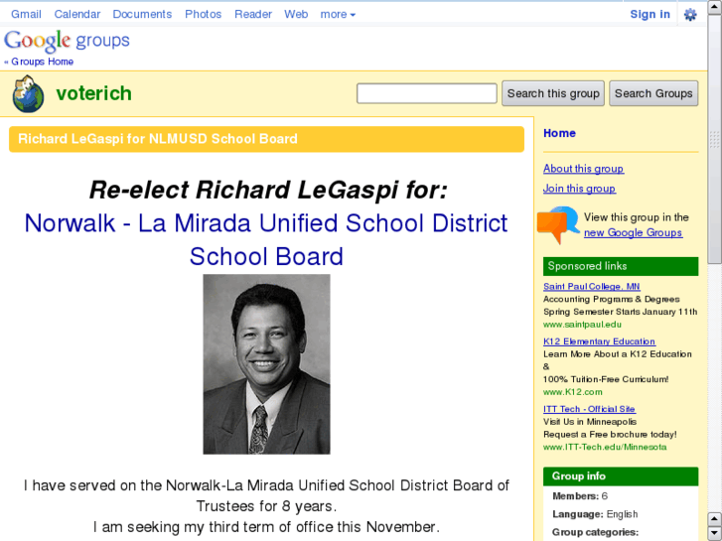Click the Group info header
Screen dimensions: 722x541
click(x=621, y=476)
